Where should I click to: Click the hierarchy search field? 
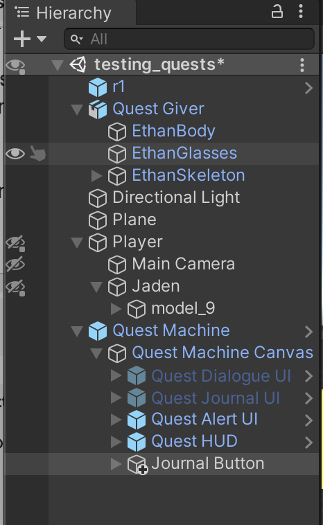coord(189,39)
